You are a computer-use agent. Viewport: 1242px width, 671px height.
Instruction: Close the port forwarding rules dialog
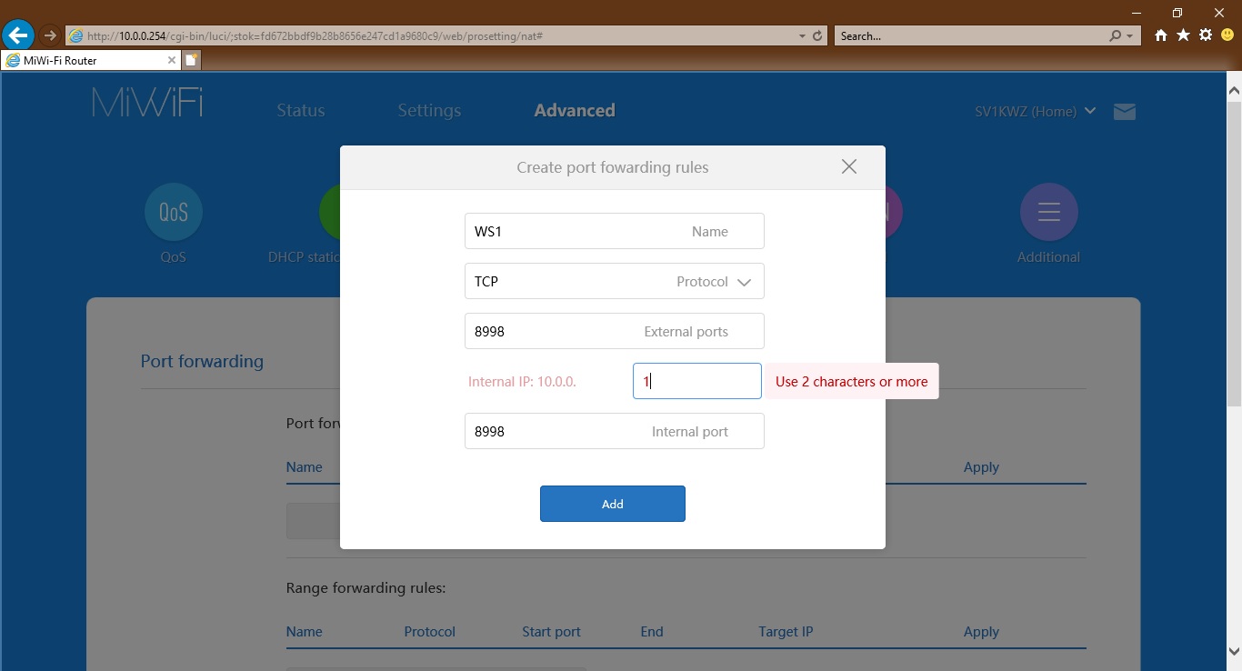tap(849, 166)
